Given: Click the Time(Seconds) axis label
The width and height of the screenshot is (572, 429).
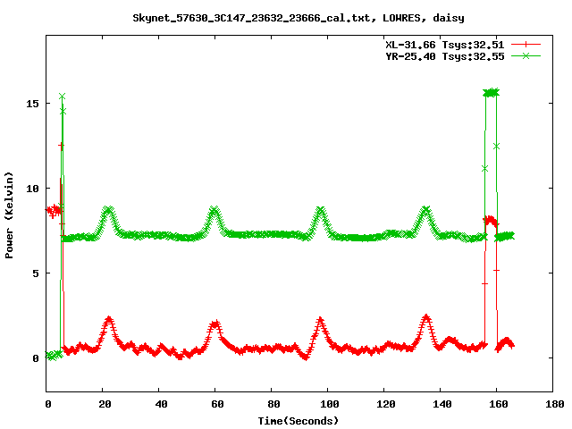Looking at the screenshot, I should 298,421.
